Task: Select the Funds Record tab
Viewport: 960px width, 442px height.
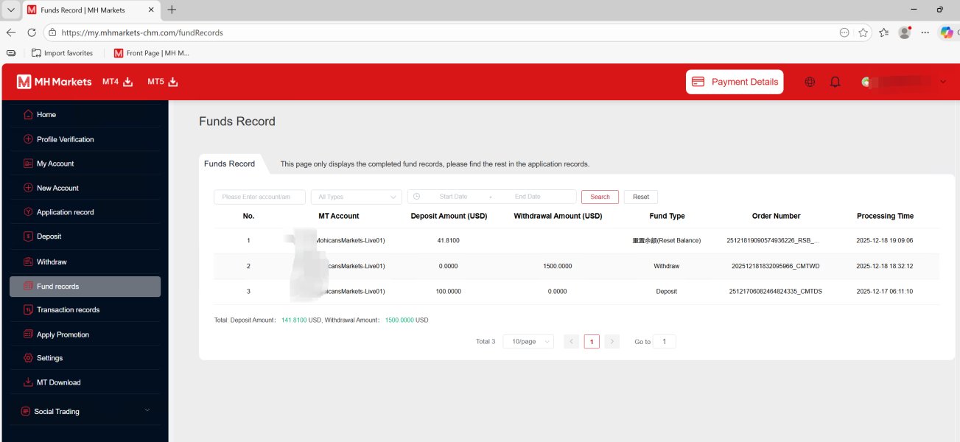Action: pyautogui.click(x=229, y=164)
